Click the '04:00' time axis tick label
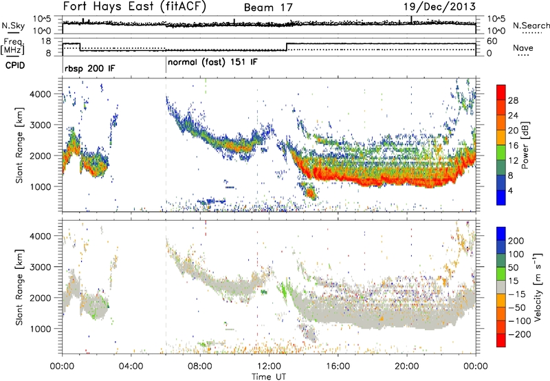This screenshot has height=381, width=550. 131,367
